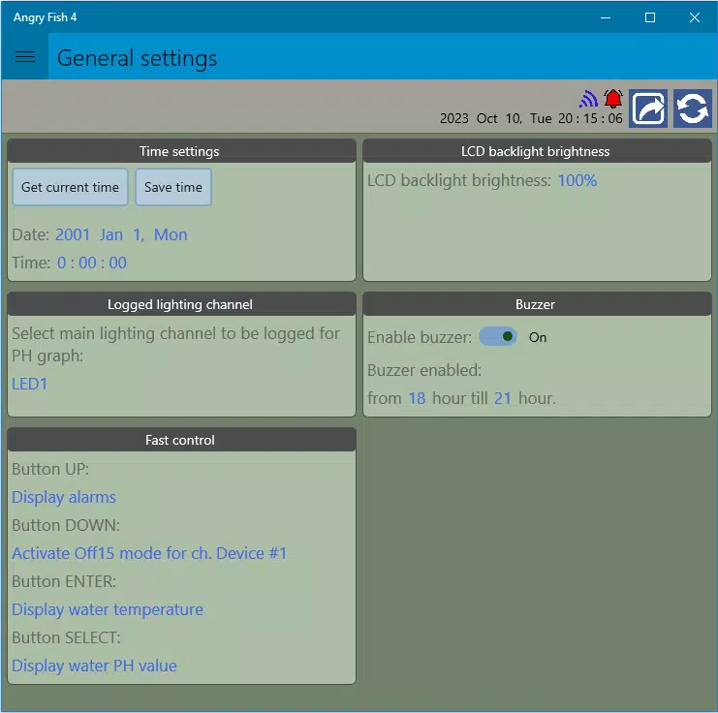Click the Time settings panel header

tap(181, 151)
